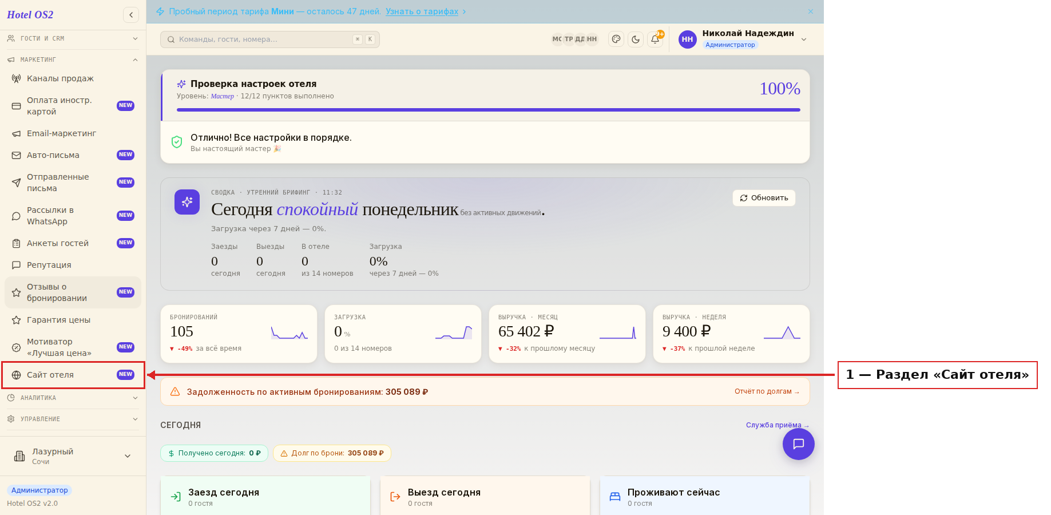Open the Лазурный hotel selector dropdown
This screenshot has width=1051, height=515.
tap(73, 456)
